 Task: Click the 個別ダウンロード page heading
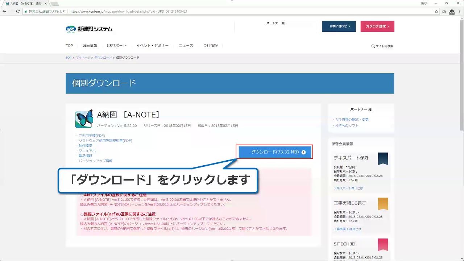click(104, 83)
